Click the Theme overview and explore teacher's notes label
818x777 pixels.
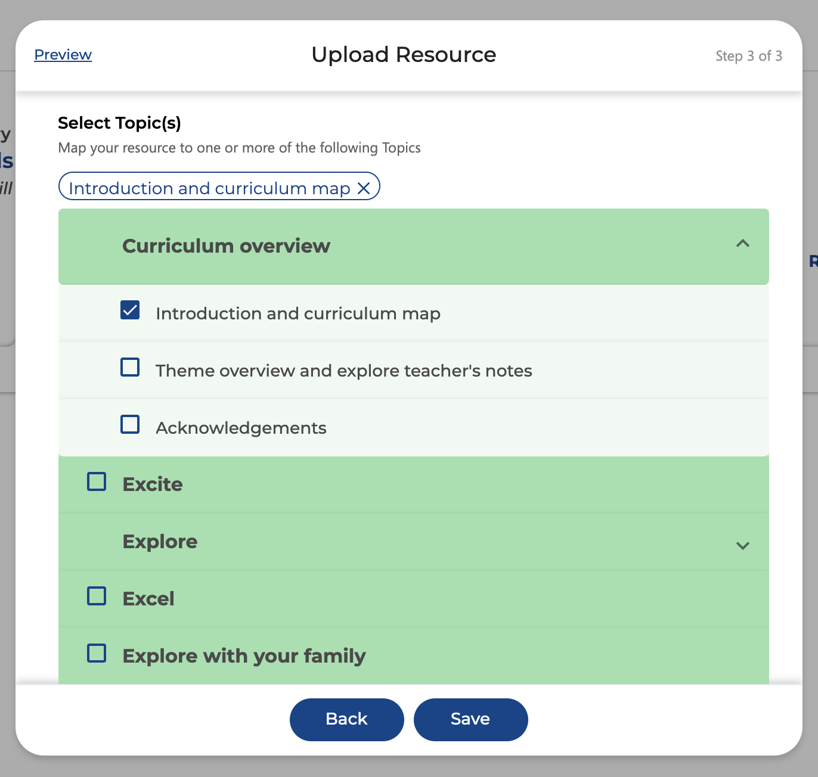click(x=343, y=371)
